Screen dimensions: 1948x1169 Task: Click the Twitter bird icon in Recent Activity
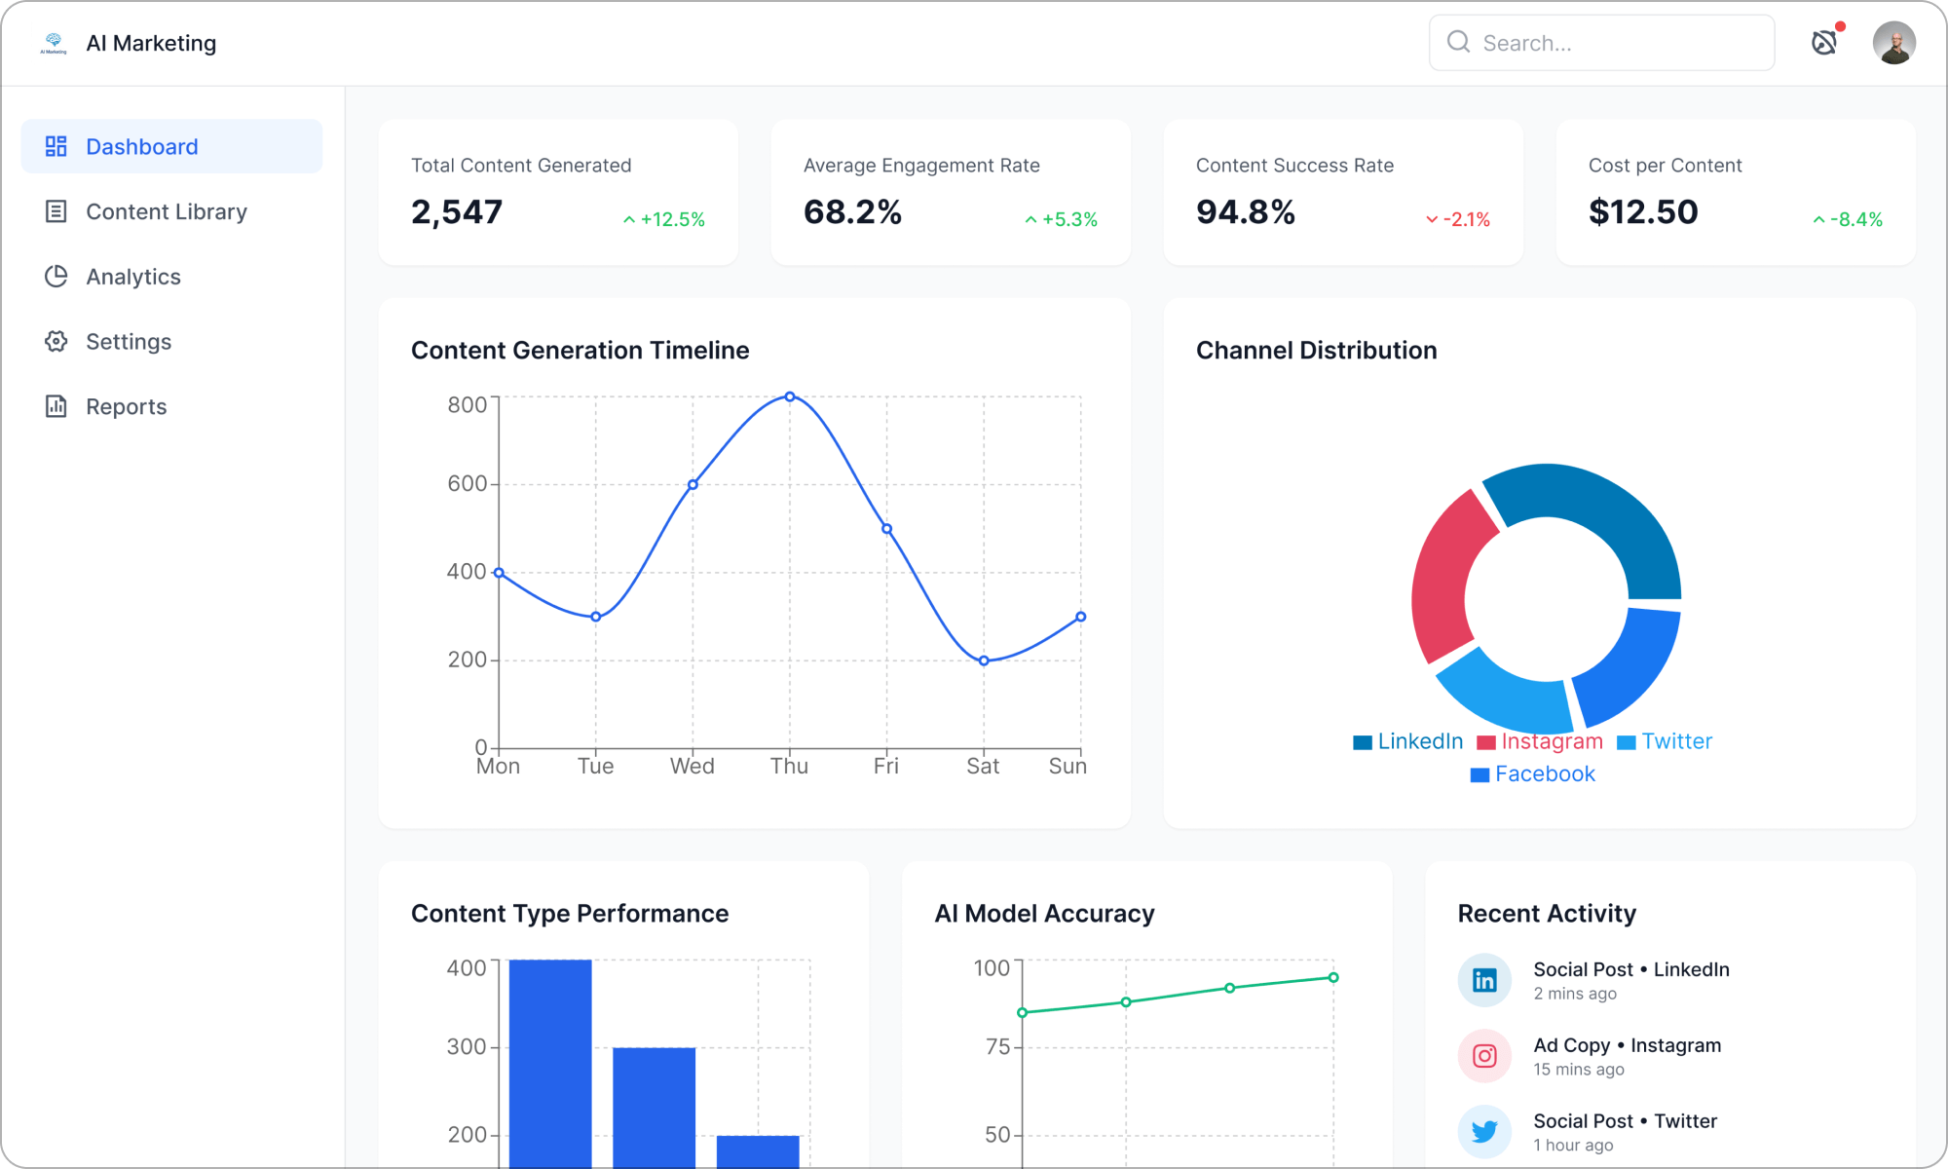pyautogui.click(x=1484, y=1131)
